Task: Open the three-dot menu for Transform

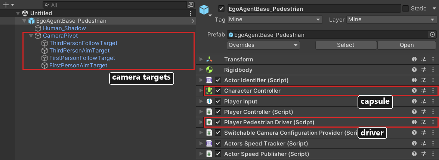Action: (x=433, y=60)
